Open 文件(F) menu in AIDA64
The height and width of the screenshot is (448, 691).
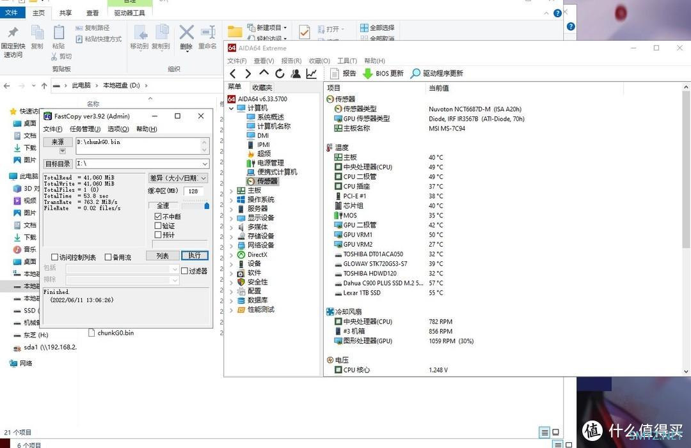[237, 61]
